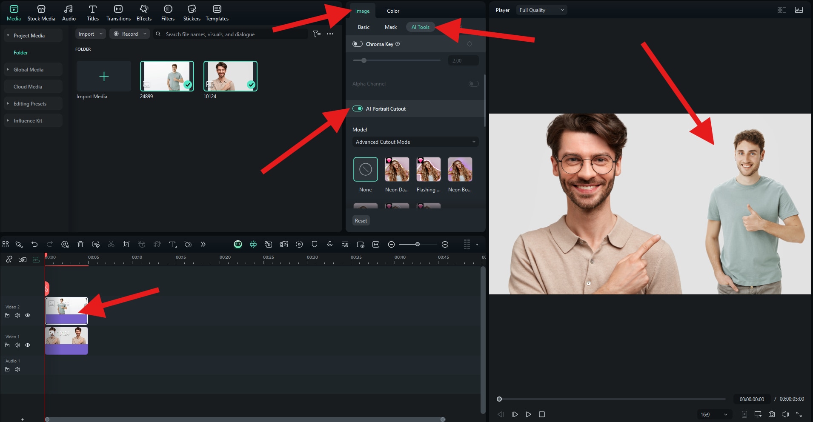Switch to the Mask sub-tab
Viewport: 813px width, 422px height.
tap(390, 27)
